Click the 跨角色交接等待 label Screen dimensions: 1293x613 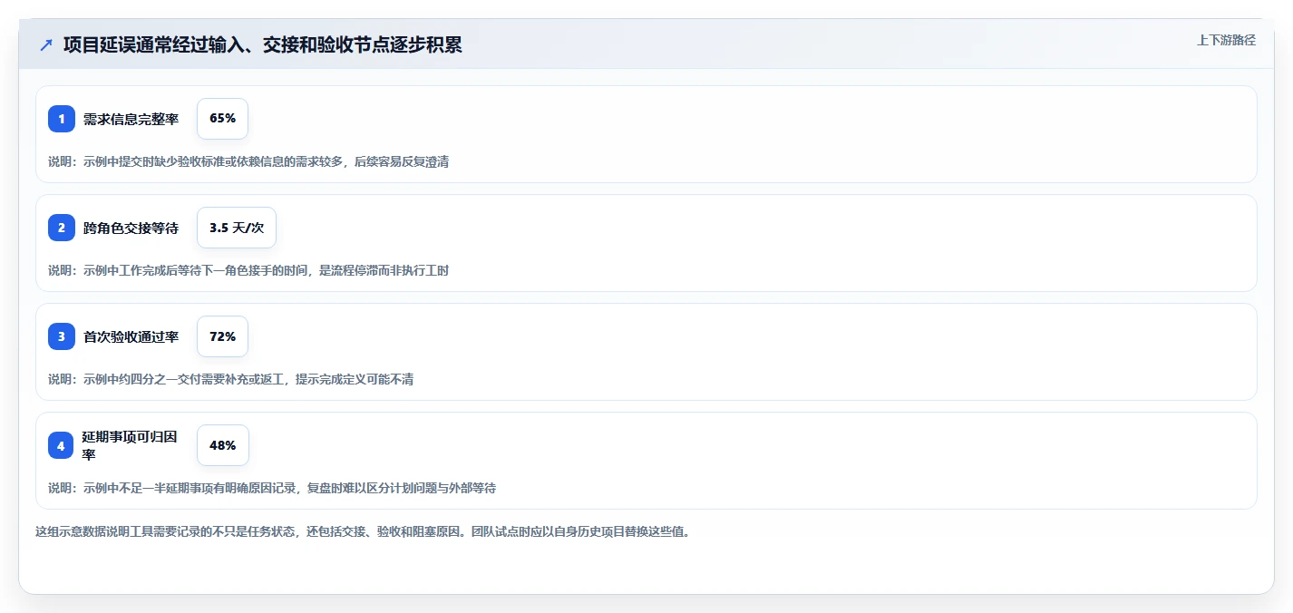[131, 228]
